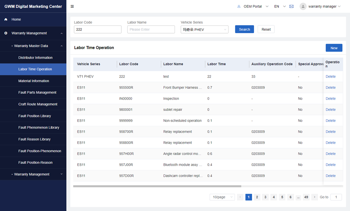Click the hamburger menu collapse icon
Image resolution: width=350 pixels, height=211 pixels.
[x=72, y=6]
